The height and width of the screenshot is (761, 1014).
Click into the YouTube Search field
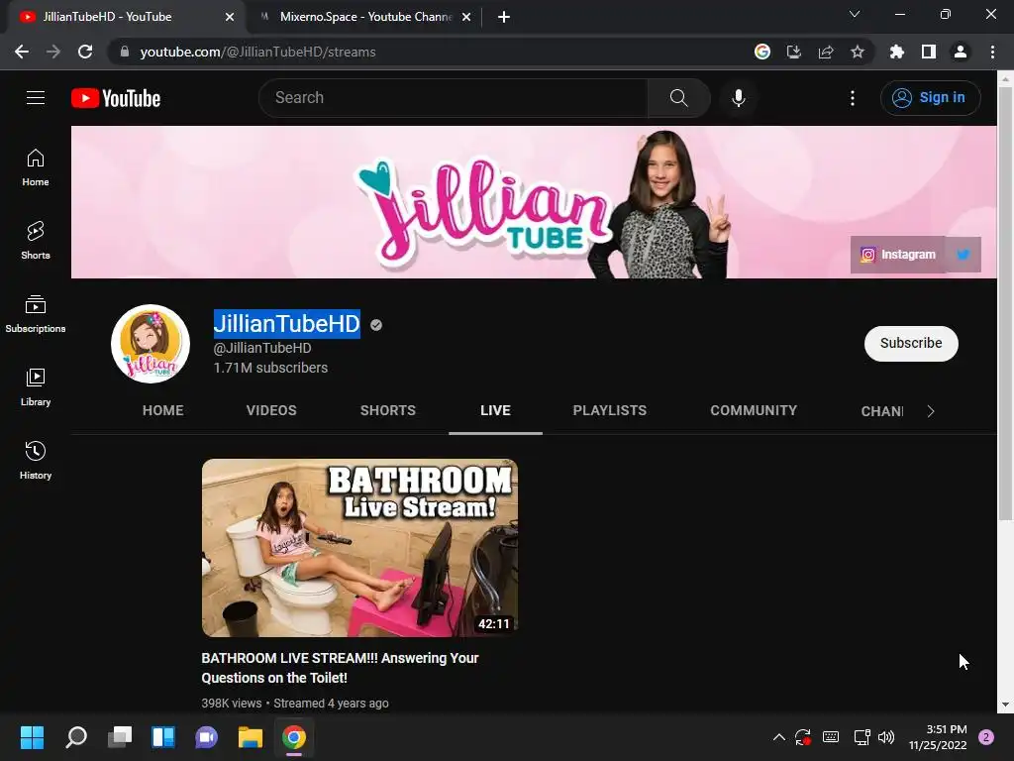tap(453, 98)
